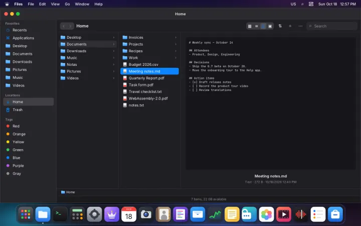The width and height of the screenshot is (361, 226).
Task: Open the sort options arrows icon
Action: click(x=280, y=26)
